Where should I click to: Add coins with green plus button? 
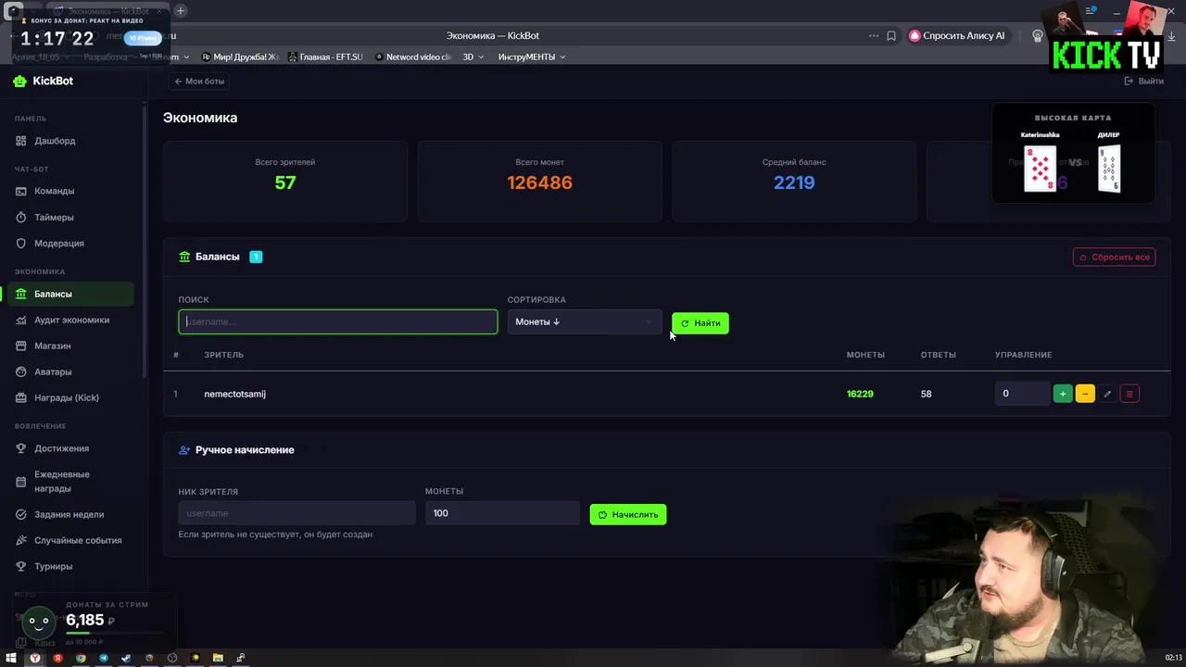click(1063, 394)
